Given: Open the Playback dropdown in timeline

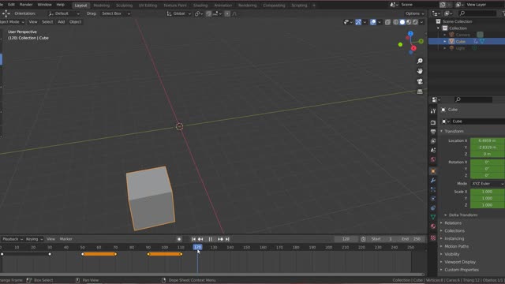Looking at the screenshot, I should 13,239.
